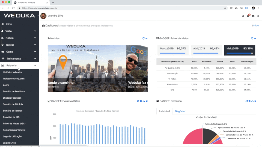
Task: Open the messages envelope icon
Action: coord(253,16)
